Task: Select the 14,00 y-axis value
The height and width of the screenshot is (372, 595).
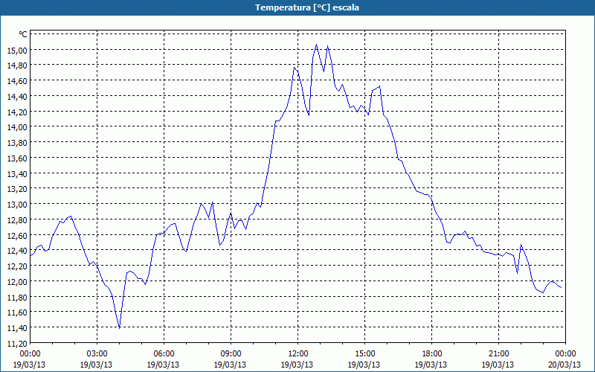Action: tap(17, 127)
